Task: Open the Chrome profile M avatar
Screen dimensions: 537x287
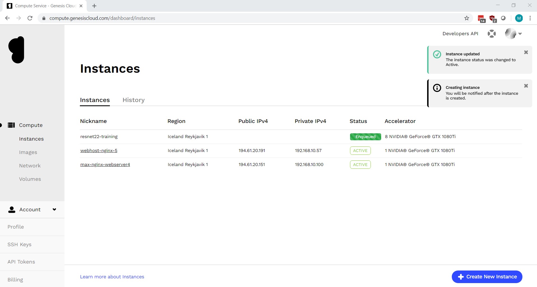Action: (519, 18)
